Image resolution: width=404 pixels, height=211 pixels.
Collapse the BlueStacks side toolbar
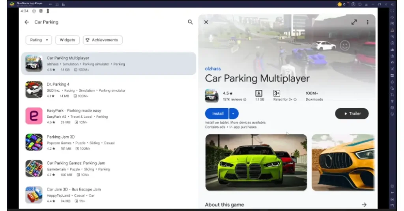[x=392, y=4]
